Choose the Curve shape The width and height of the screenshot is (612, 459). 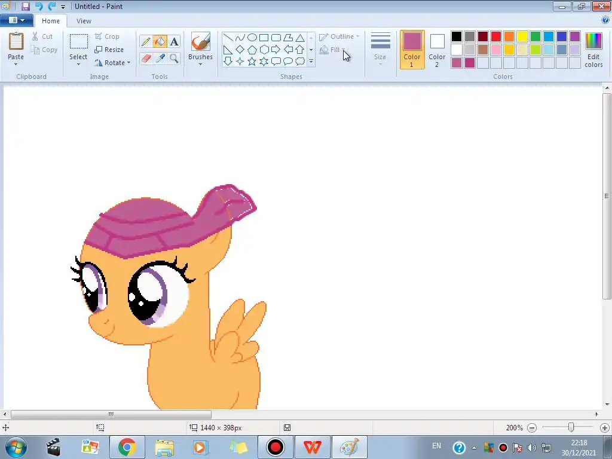pos(240,38)
